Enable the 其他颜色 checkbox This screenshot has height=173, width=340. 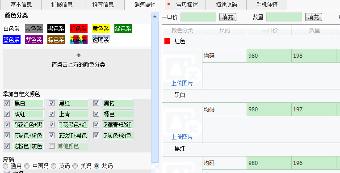[51, 146]
